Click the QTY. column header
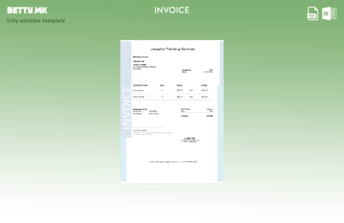Viewport: 344px width, 223px height. point(162,85)
